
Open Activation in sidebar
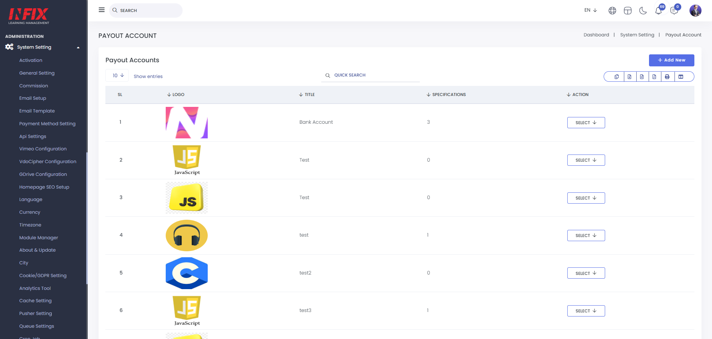click(x=31, y=60)
